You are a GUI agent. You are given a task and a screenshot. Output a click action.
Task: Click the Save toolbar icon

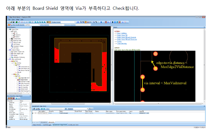(12, 22)
